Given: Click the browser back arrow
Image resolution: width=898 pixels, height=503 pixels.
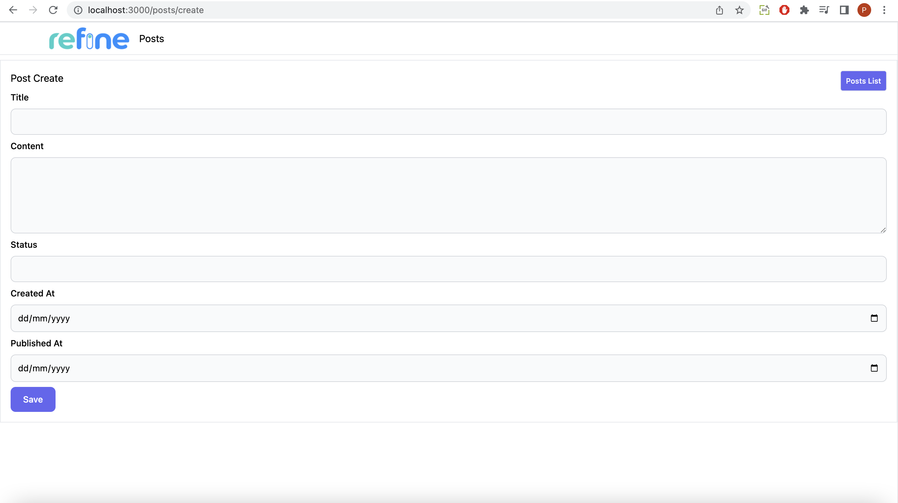Looking at the screenshot, I should point(13,10).
